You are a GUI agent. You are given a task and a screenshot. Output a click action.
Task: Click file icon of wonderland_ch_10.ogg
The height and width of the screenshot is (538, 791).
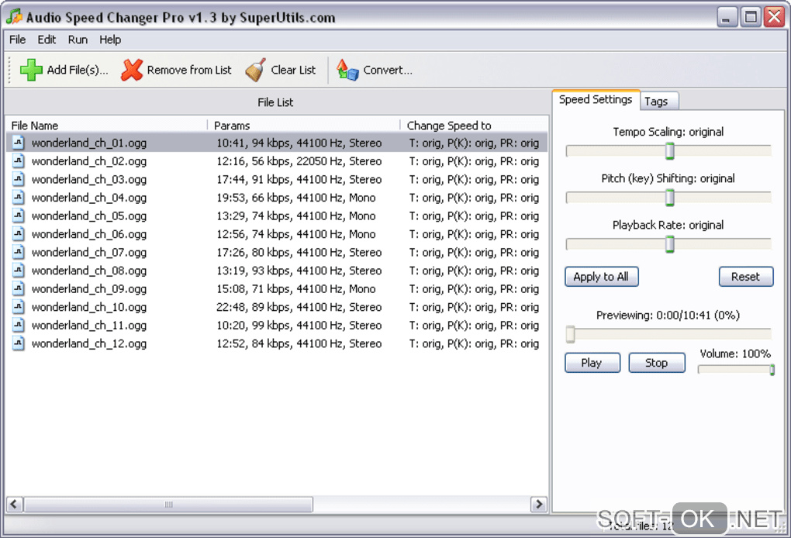pyautogui.click(x=18, y=306)
